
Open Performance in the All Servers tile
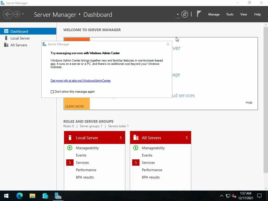tap(152, 170)
